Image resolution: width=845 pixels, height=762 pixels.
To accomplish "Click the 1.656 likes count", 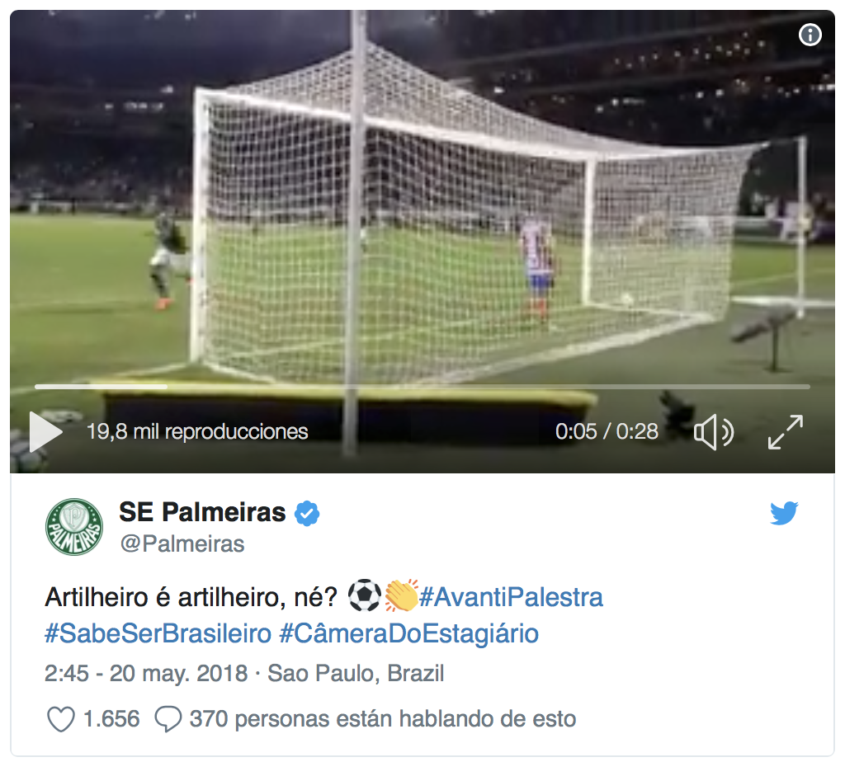I will click(x=111, y=719).
